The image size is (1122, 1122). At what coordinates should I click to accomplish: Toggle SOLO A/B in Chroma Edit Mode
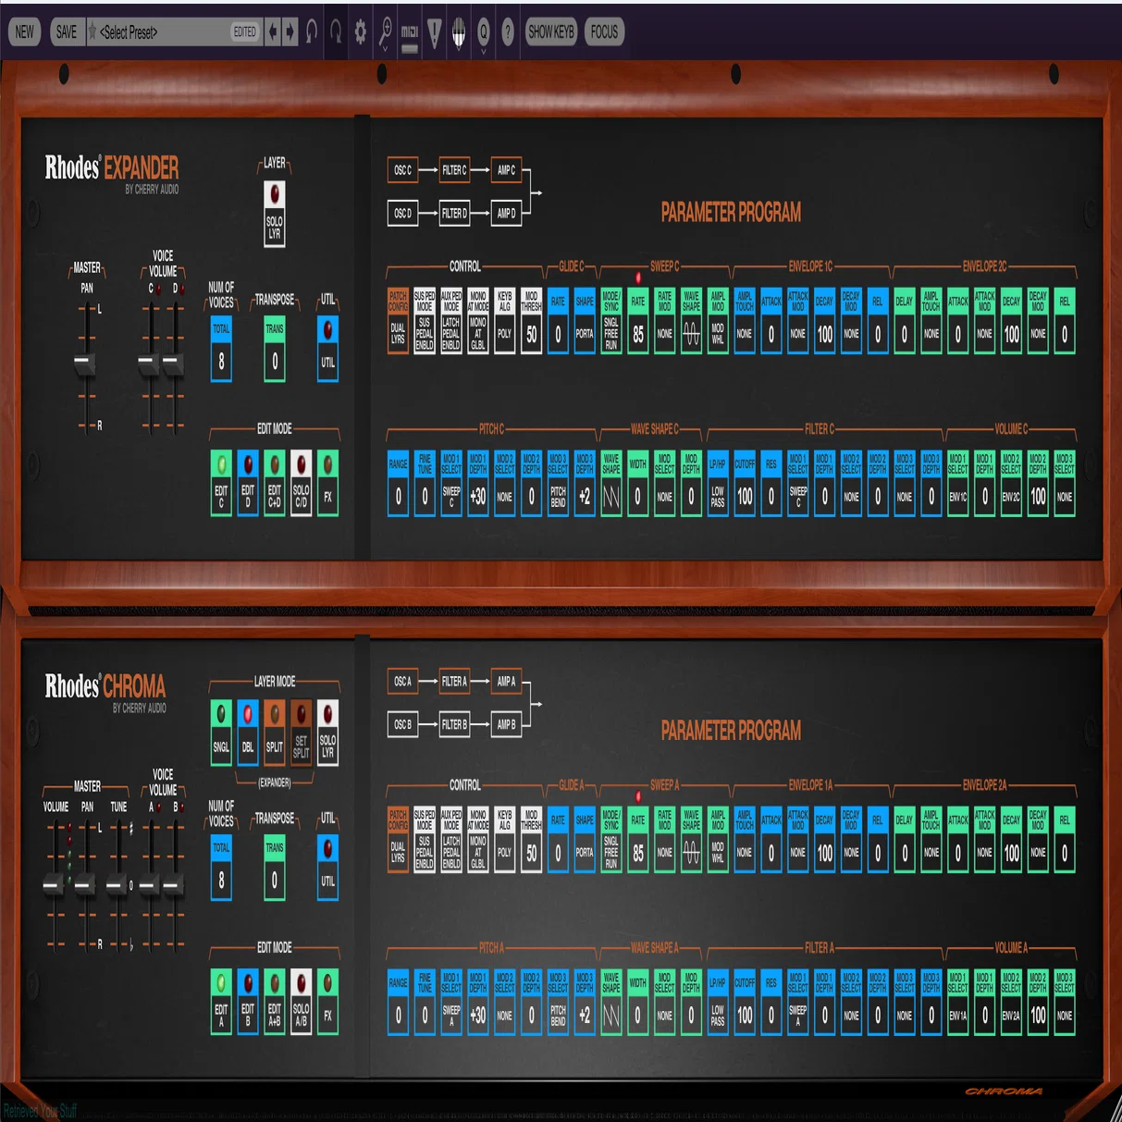click(301, 1001)
